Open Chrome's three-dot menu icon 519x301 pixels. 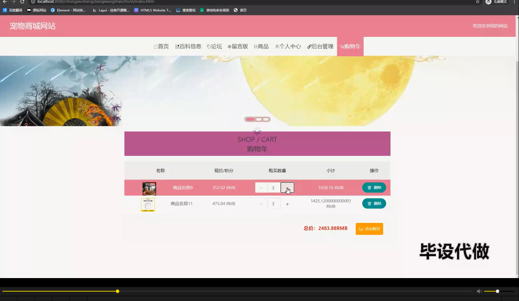[515, 2]
